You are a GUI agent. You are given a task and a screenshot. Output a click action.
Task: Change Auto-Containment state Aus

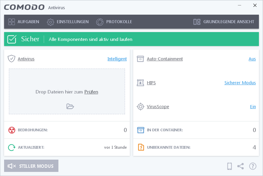click(x=252, y=59)
